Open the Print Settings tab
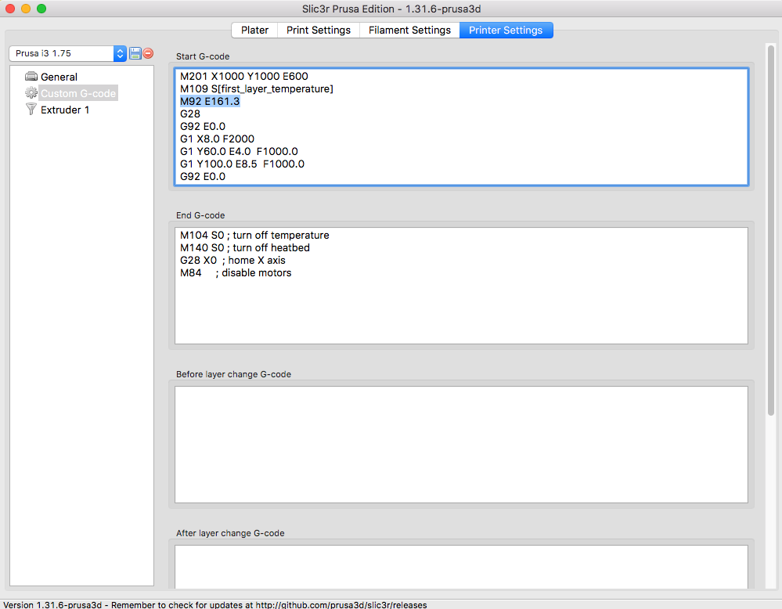782x609 pixels. (318, 30)
